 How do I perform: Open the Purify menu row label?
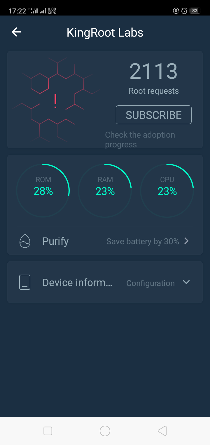point(55,241)
